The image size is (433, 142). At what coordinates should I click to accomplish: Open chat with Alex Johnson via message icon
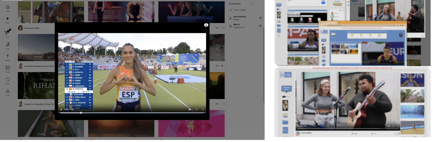pos(260,18)
